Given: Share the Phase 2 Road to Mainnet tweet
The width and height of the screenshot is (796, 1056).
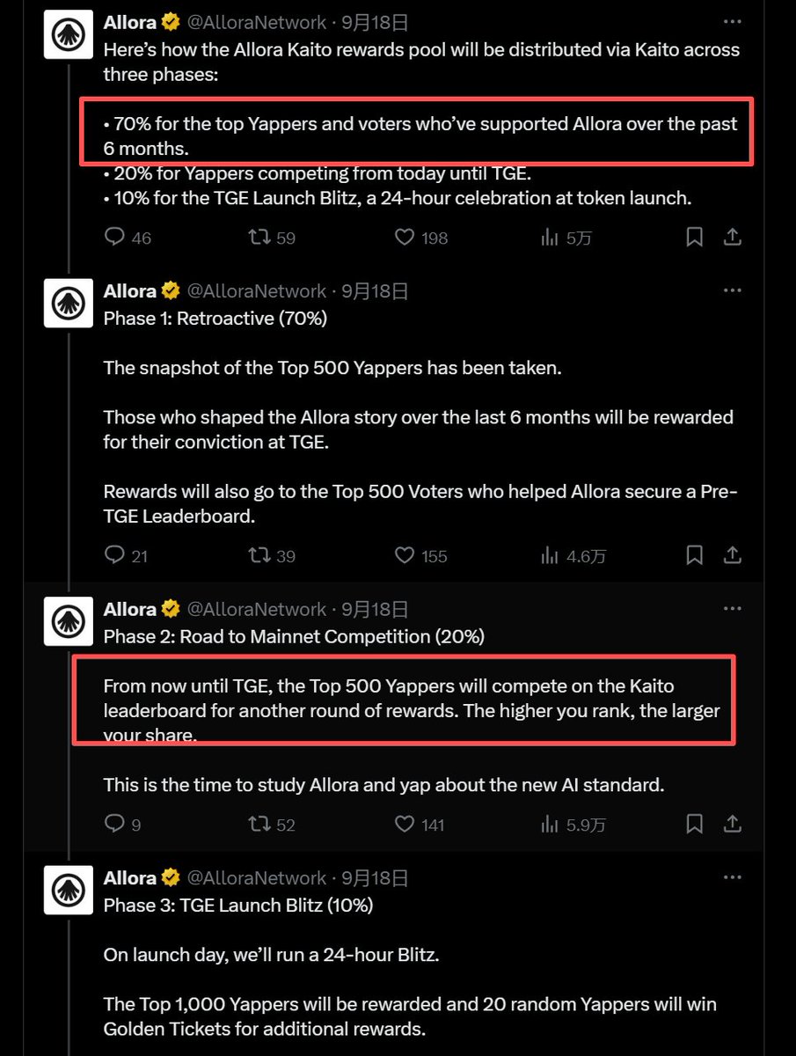Looking at the screenshot, I should 732,824.
